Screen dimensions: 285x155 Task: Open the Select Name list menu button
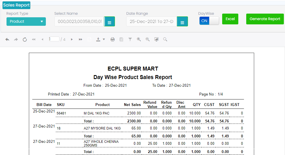click(x=109, y=22)
